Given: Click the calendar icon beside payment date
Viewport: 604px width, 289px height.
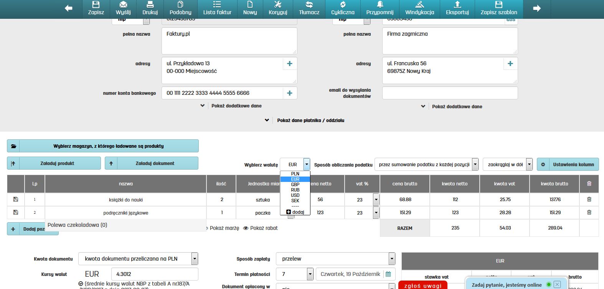Looking at the screenshot, I should pos(388,274).
